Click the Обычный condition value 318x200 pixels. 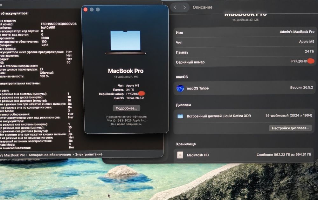pyautogui.click(x=47, y=73)
